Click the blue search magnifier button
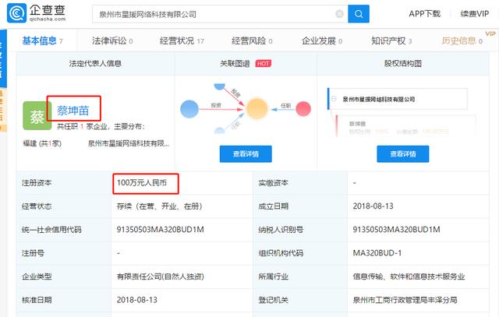Image resolution: width=499 pixels, height=317 pixels. tap(359, 14)
